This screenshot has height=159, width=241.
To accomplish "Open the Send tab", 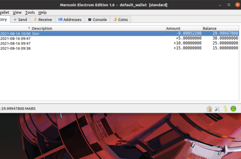I will coord(21,20).
